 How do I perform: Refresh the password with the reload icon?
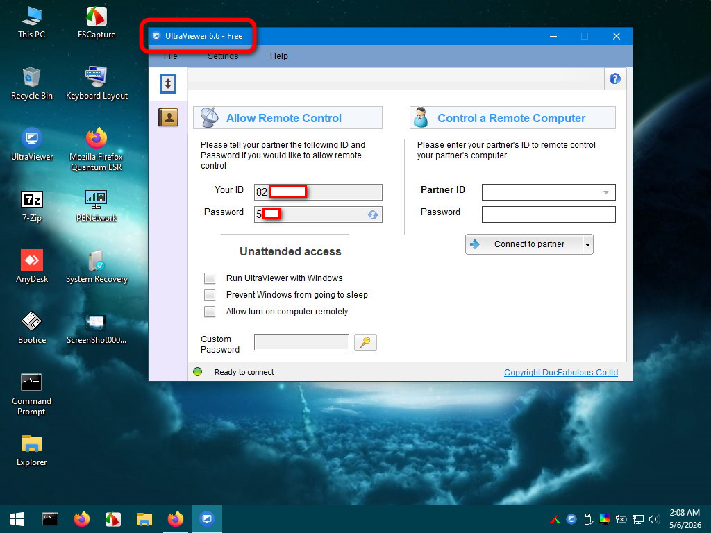(x=373, y=214)
